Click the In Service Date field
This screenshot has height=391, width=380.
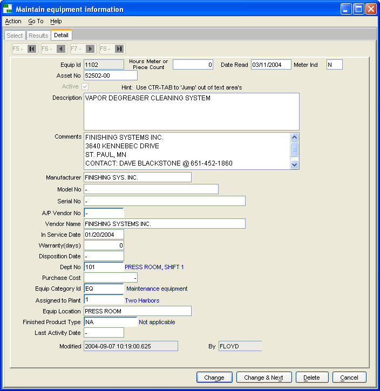tap(104, 235)
